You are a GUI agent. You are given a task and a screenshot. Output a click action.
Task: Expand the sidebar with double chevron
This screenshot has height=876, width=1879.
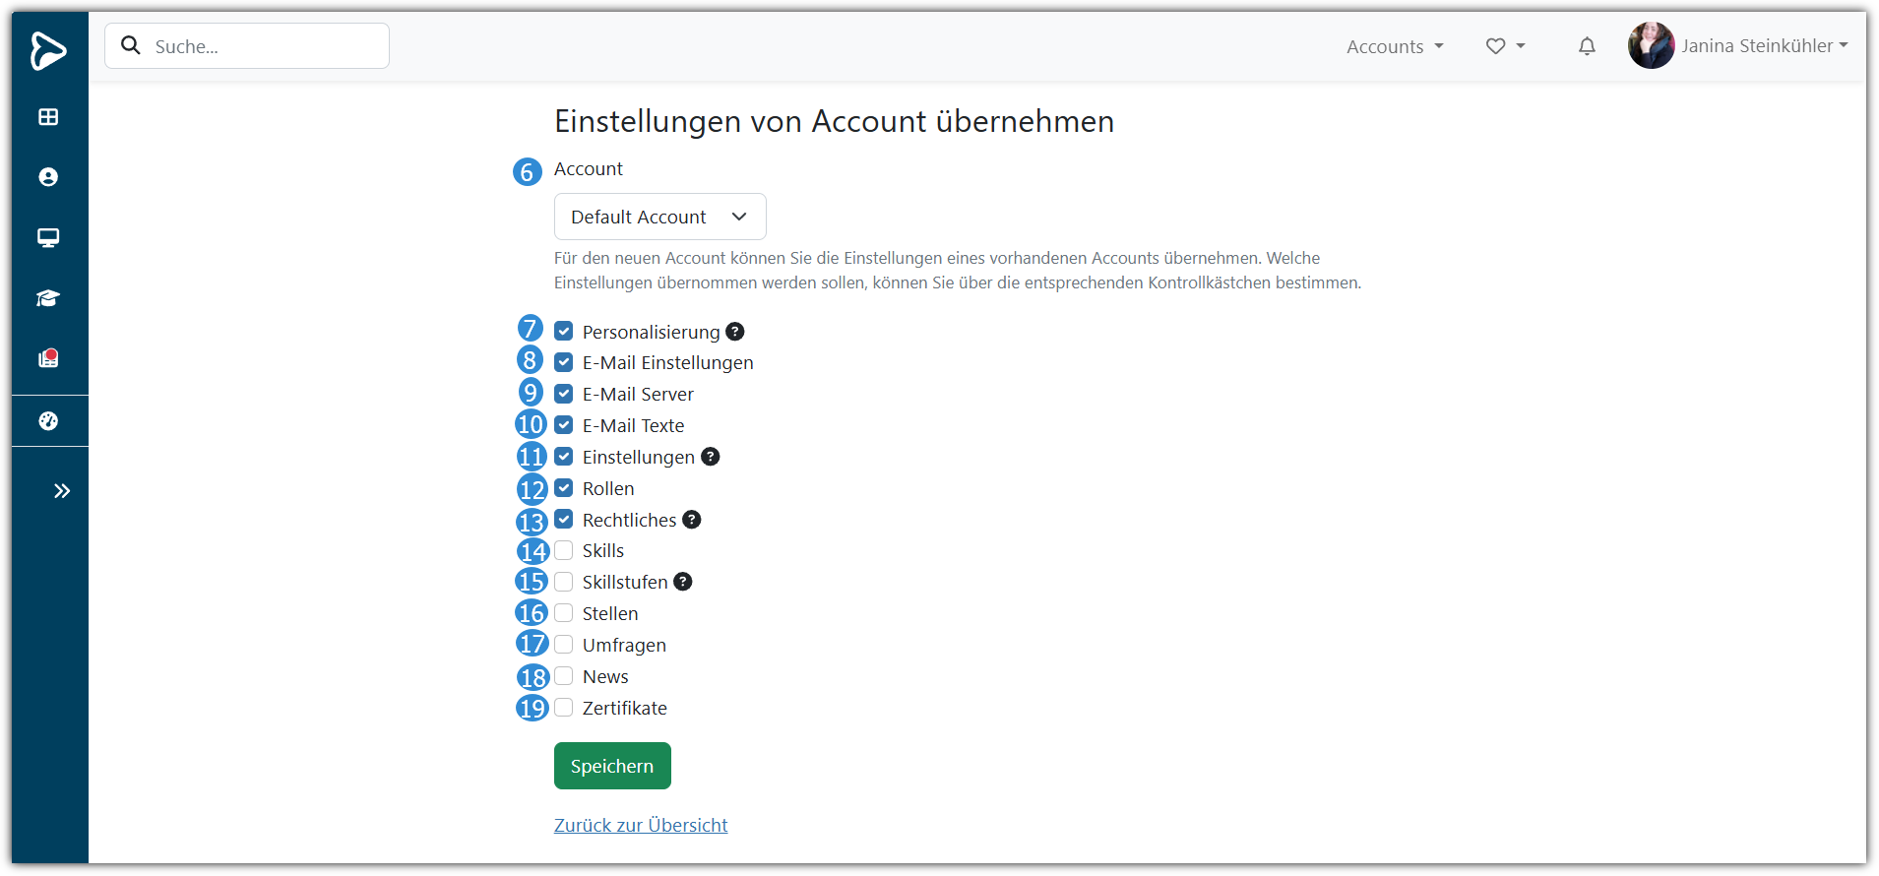62,491
